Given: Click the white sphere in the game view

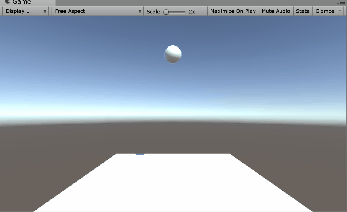Looking at the screenshot, I should click(173, 54).
